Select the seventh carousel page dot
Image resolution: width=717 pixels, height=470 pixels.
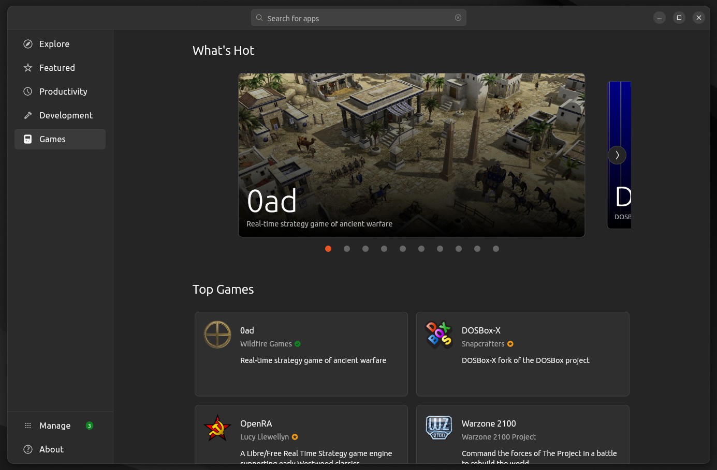click(440, 249)
